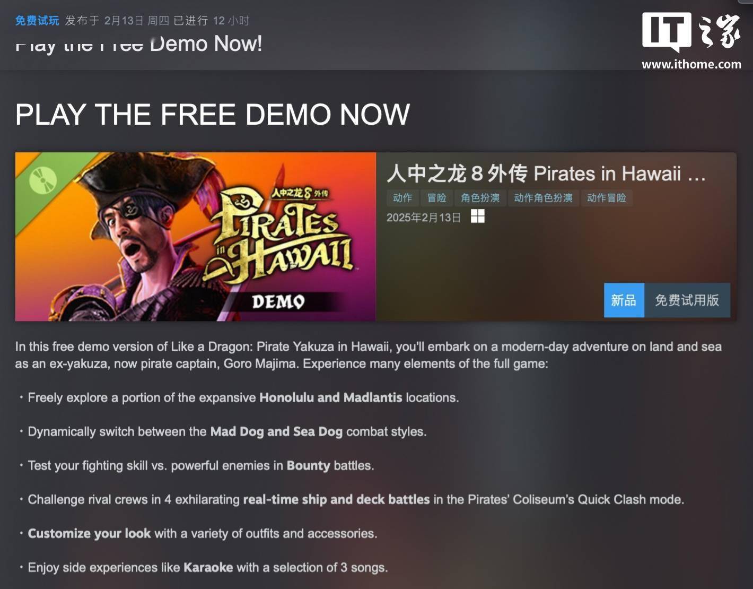Click the IT之家 watermark logo

click(x=691, y=32)
